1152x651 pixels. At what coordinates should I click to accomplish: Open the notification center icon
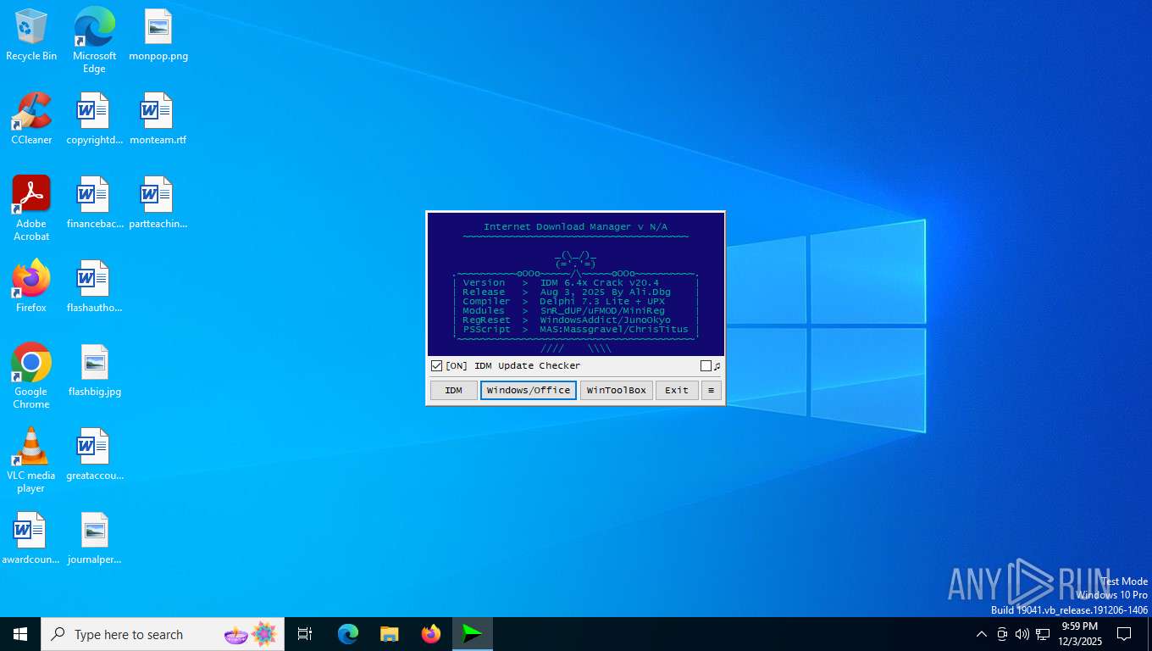(x=1124, y=634)
